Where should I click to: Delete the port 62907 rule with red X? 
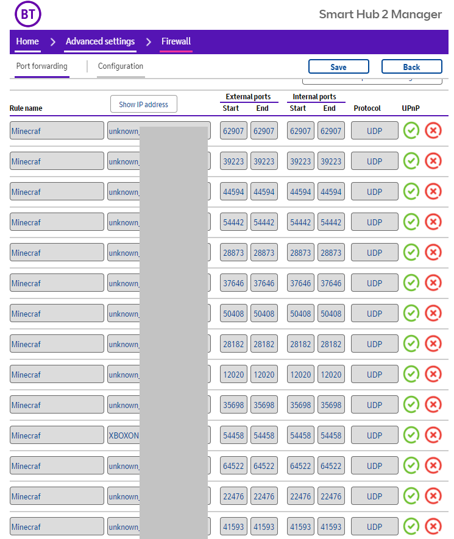point(433,130)
